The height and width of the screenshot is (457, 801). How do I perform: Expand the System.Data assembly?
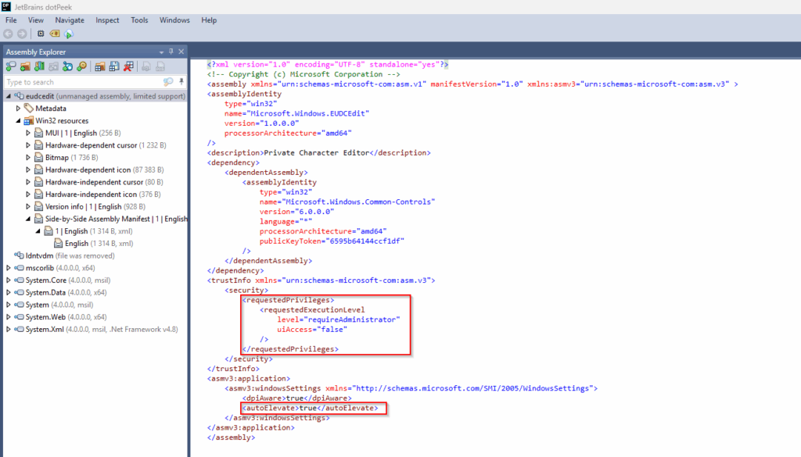(8, 292)
